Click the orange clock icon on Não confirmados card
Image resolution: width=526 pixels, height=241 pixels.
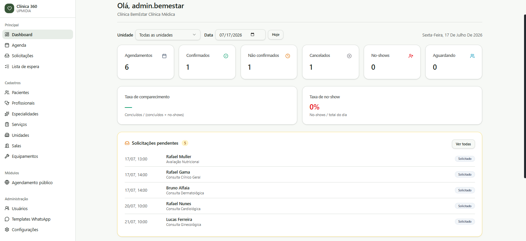288,56
